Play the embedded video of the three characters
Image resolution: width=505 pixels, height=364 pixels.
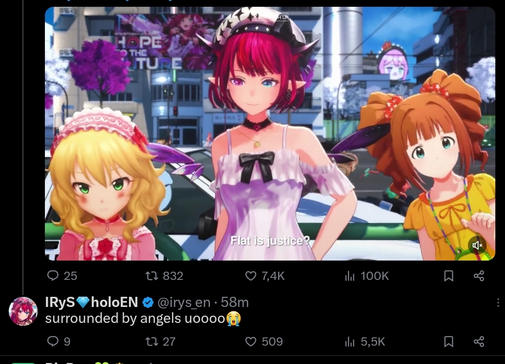pyautogui.click(x=270, y=133)
